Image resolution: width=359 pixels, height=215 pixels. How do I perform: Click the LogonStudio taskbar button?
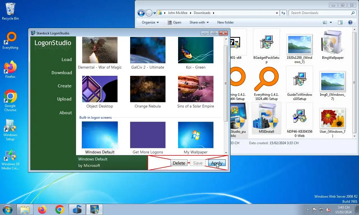95,209
